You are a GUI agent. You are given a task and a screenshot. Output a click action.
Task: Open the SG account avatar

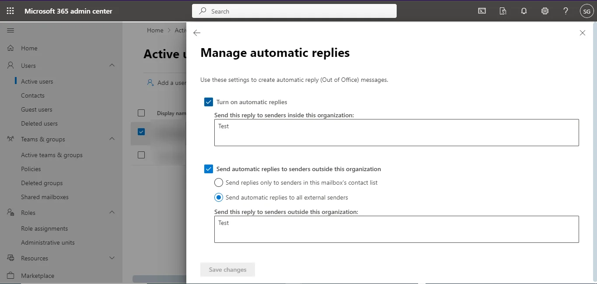point(587,11)
